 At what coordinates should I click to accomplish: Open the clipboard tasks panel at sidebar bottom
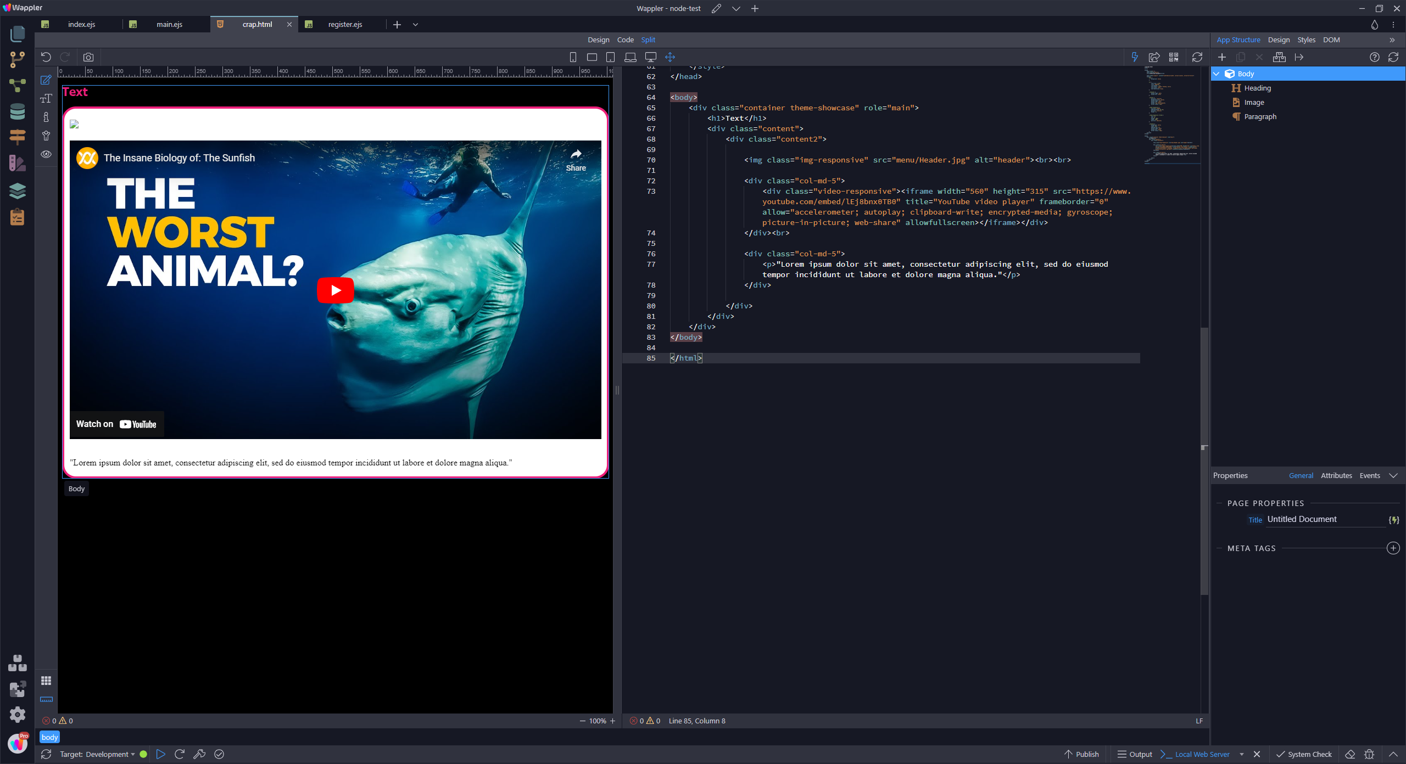tap(18, 217)
